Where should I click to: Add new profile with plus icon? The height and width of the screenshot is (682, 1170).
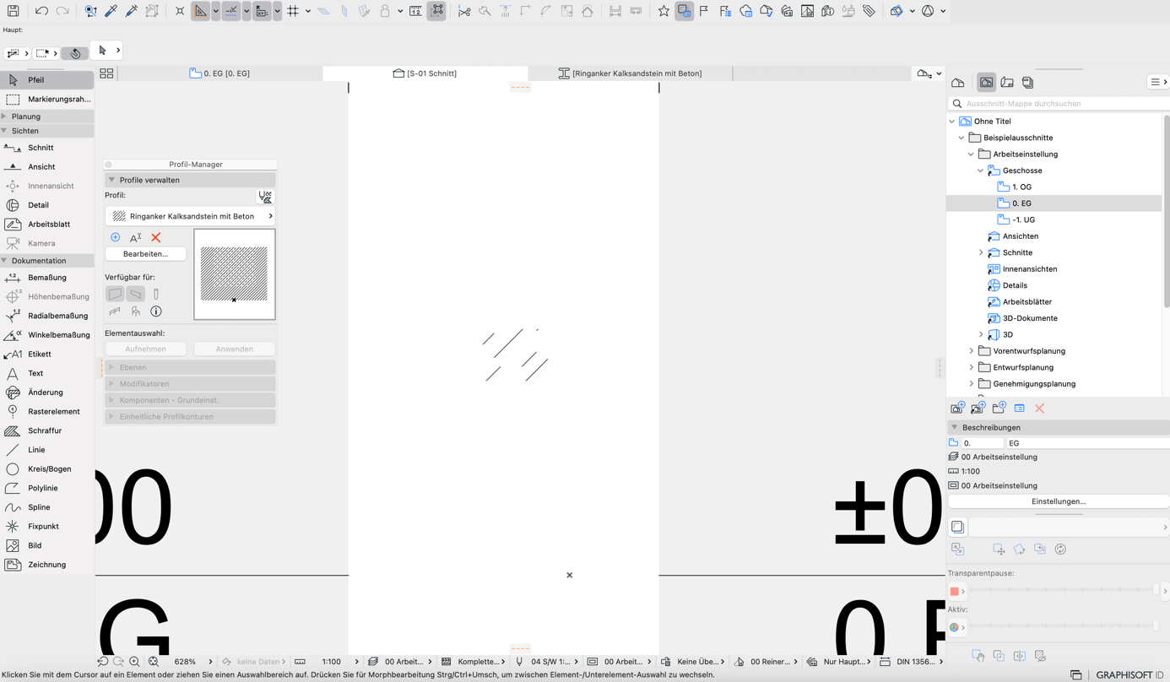[x=116, y=238]
